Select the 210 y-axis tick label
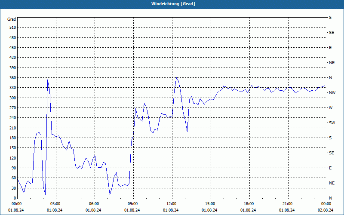Screen dimensions: 344x215 (13, 128)
